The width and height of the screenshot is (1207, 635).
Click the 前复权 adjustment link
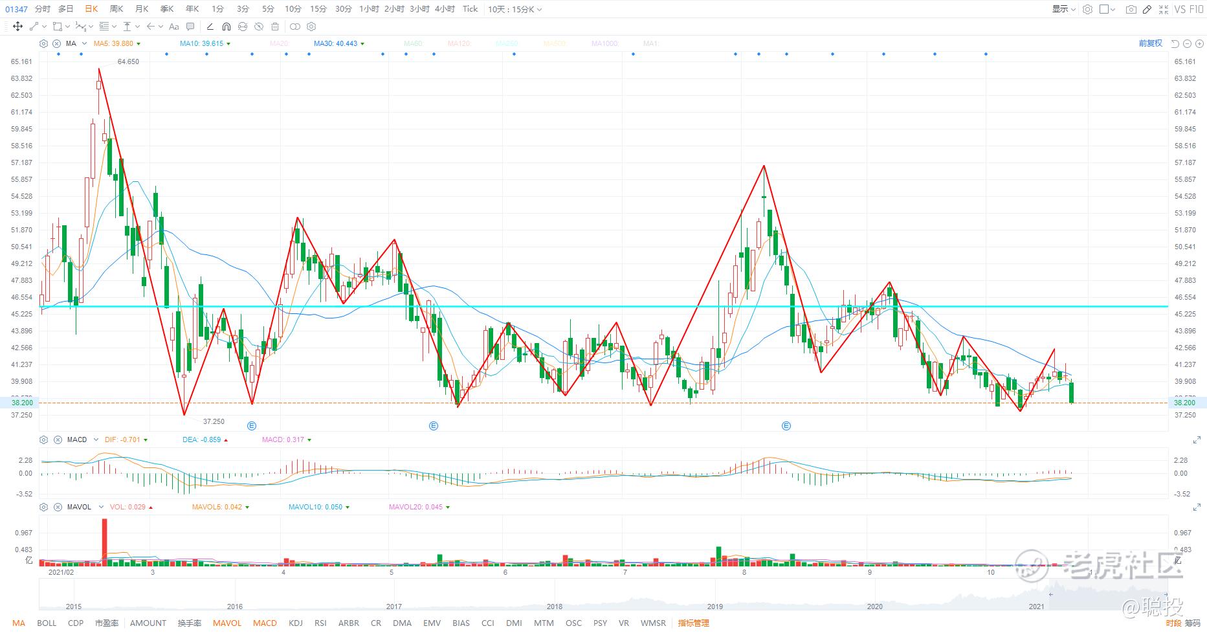[1151, 43]
